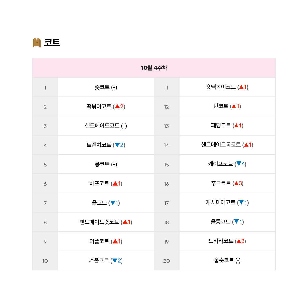Click the red up arrow next to 후드코트
This screenshot has width=308, height=308.
(x=236, y=183)
